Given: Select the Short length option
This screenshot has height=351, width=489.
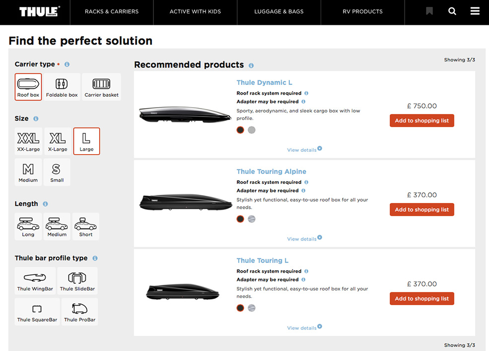Looking at the screenshot, I should 86,227.
